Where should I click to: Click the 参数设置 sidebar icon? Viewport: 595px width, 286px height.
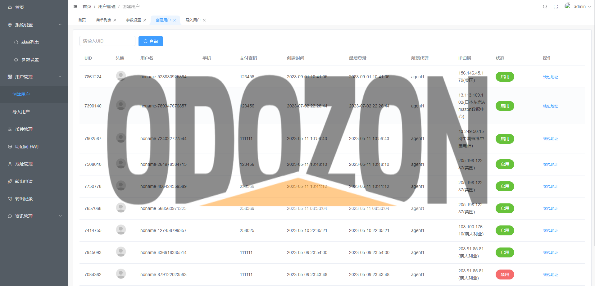point(16,60)
